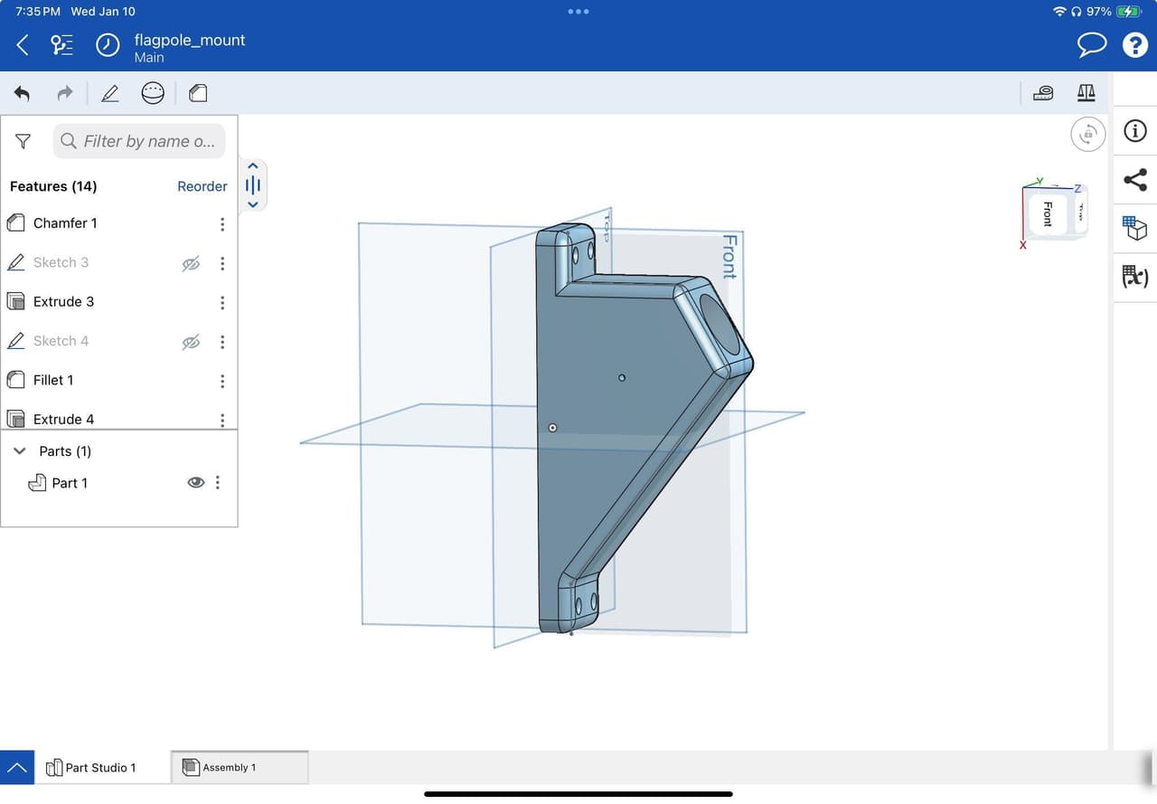Select the sketch pencil tool
The height and width of the screenshot is (804, 1157).
pyautogui.click(x=109, y=93)
